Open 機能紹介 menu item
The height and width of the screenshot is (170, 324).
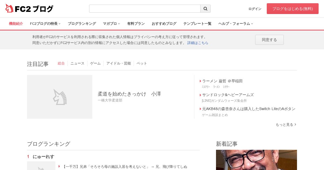pos(16,23)
